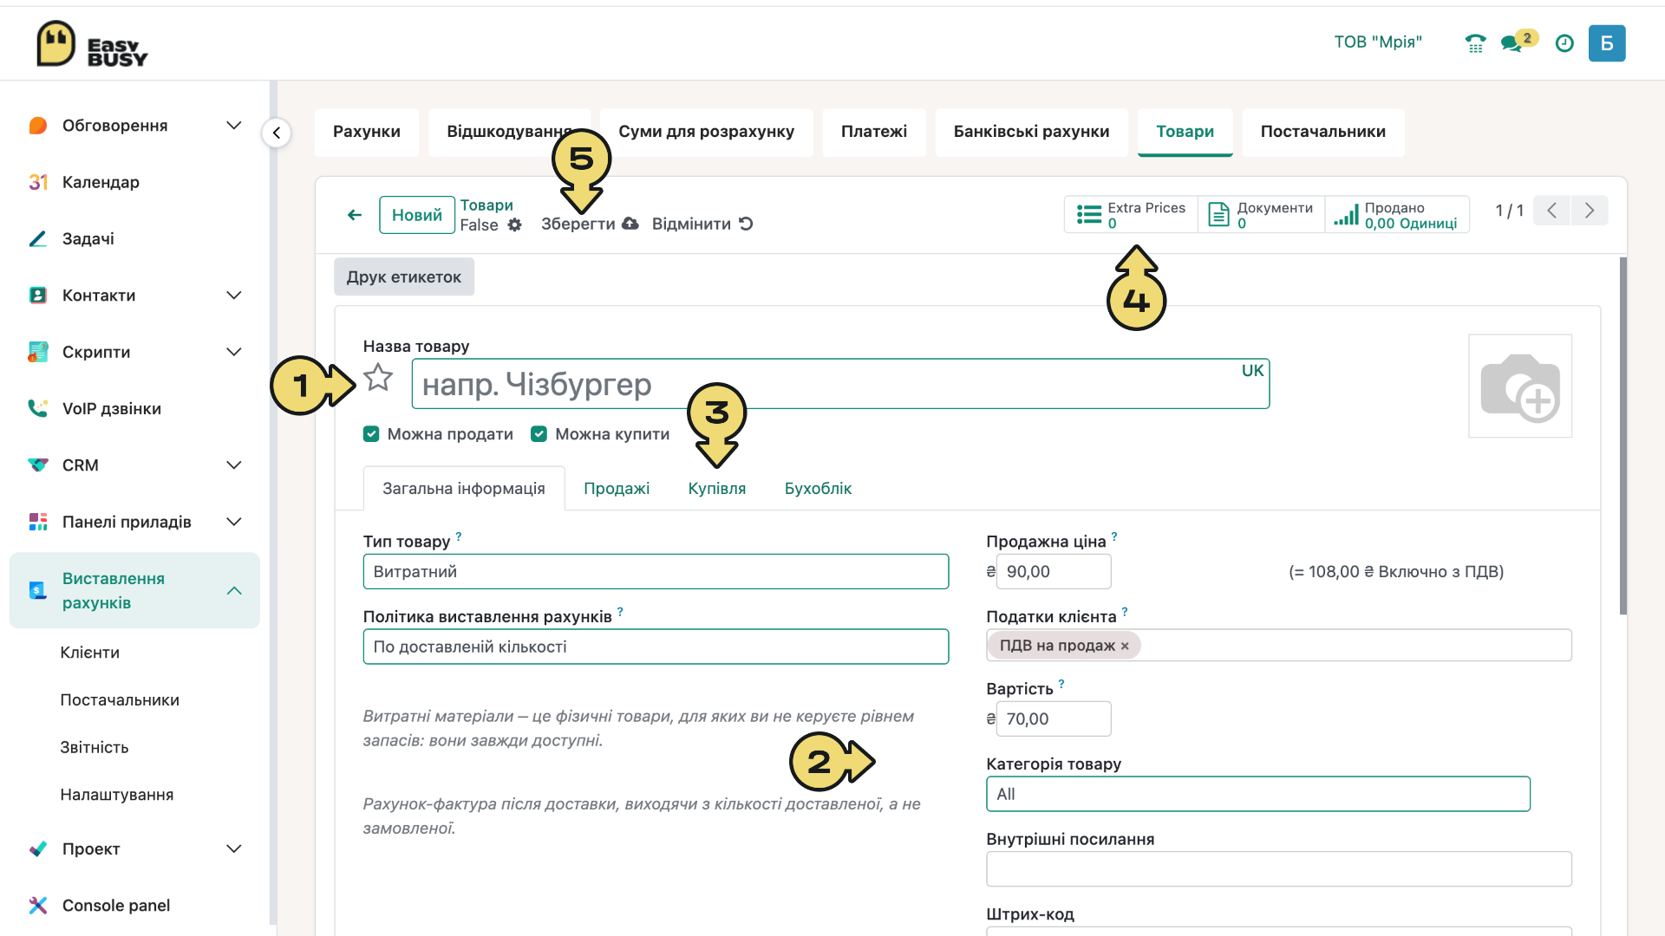Open Панелі приладів sidebar item
This screenshot has width=1665, height=936.
[x=127, y=522]
